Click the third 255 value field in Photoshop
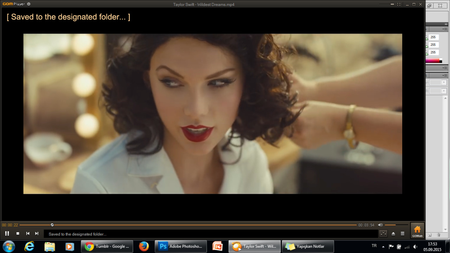 (433, 52)
